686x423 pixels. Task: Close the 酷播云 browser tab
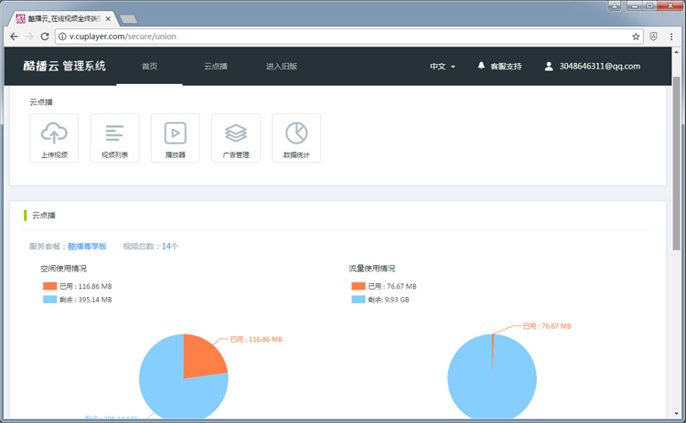point(108,19)
